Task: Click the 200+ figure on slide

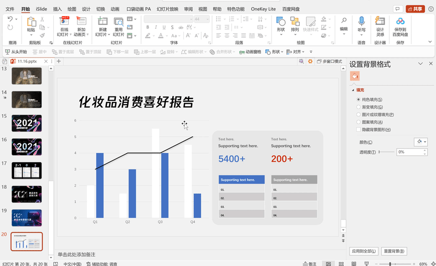Action: [x=282, y=159]
